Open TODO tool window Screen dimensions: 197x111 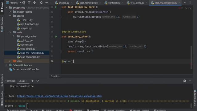pyautogui.click(x=60, y=110)
